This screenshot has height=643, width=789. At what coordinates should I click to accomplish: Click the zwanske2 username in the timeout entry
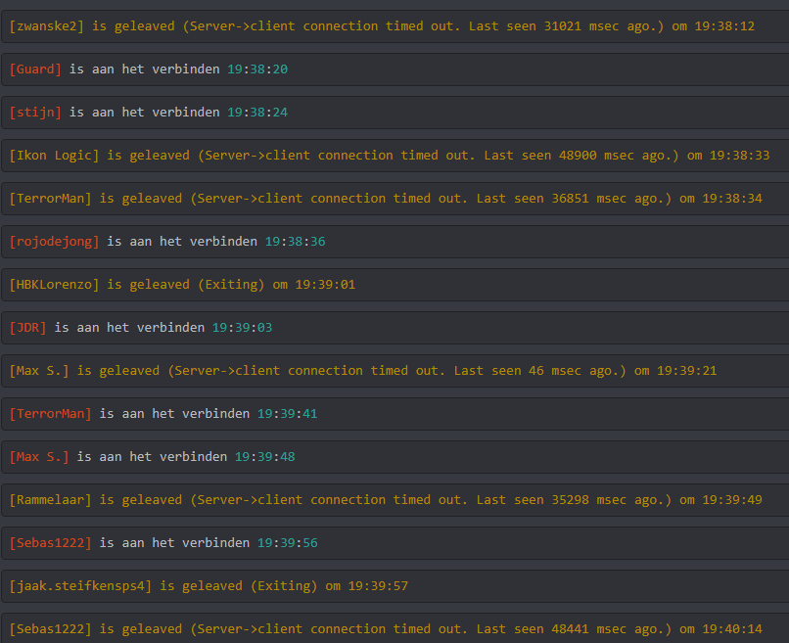click(x=47, y=26)
